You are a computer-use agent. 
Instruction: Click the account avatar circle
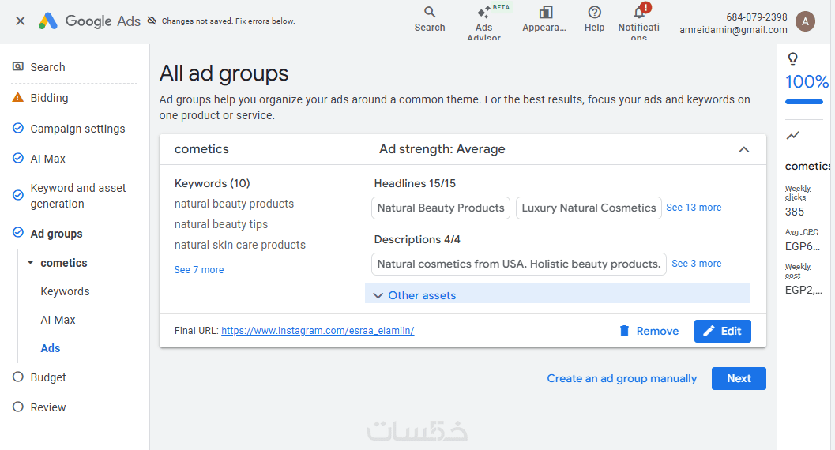tap(805, 21)
